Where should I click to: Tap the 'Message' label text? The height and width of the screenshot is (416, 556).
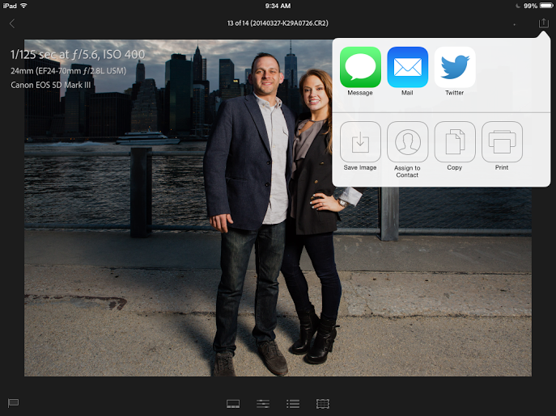click(x=360, y=93)
